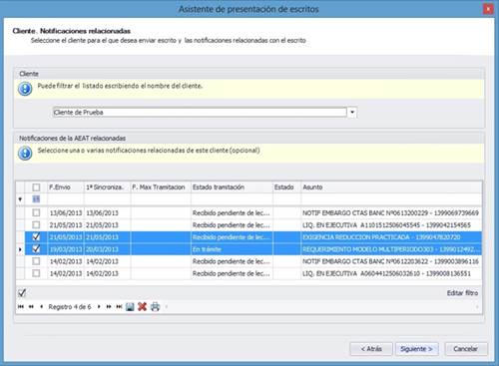Select EXIGENCIA REDUCCION PRACTICADA subject cell

pos(391,237)
